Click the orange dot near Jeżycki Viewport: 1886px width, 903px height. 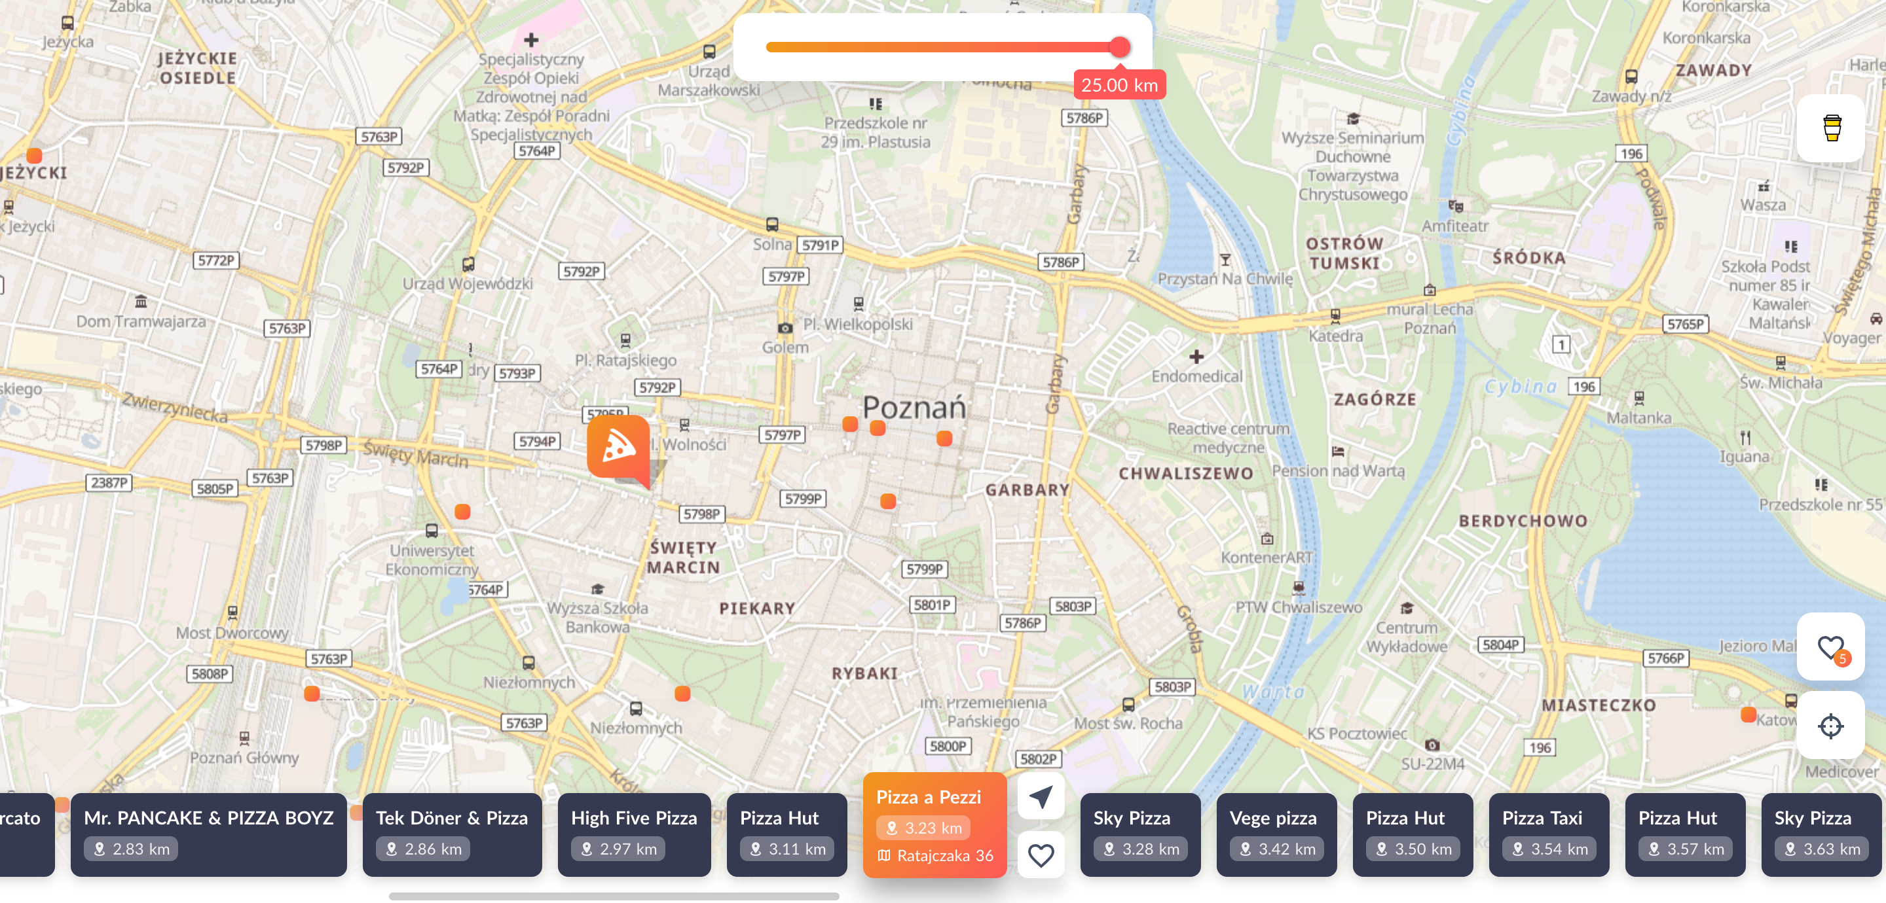[33, 155]
